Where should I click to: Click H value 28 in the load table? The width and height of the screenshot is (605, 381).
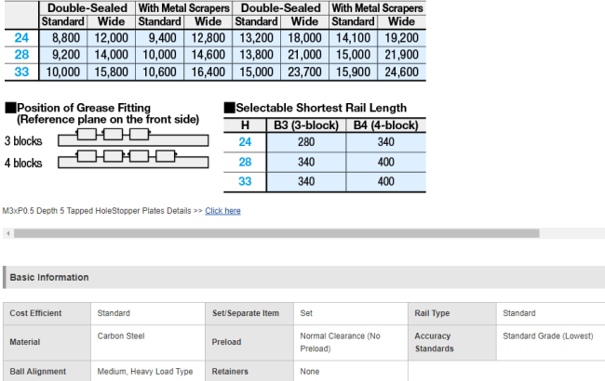coord(22,55)
